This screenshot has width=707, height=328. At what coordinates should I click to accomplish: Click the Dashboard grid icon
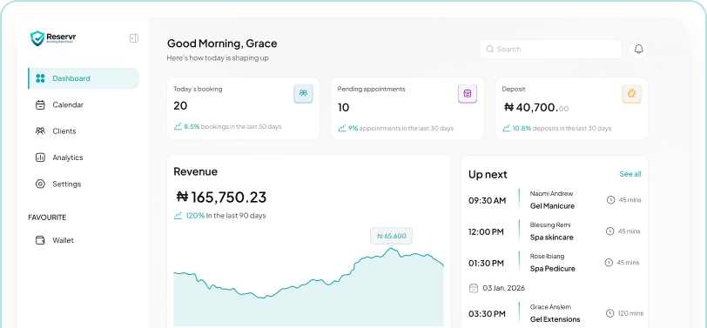40,78
